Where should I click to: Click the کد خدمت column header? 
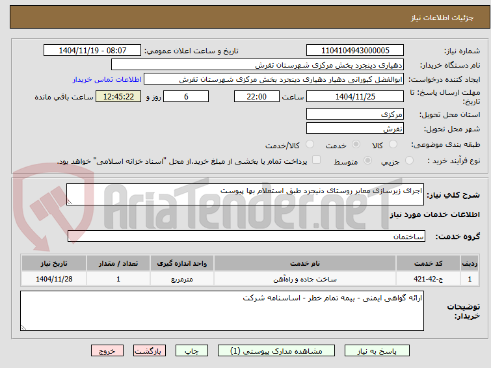click(x=428, y=263)
